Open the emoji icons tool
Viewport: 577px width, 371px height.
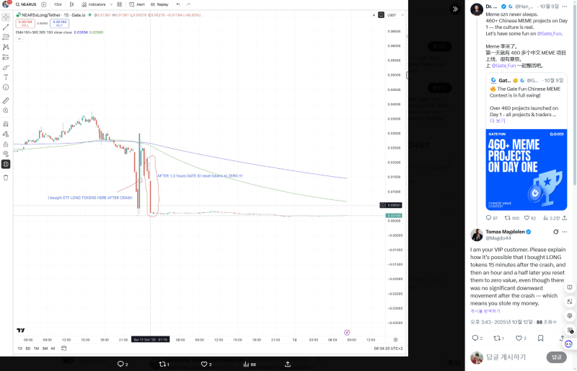pyautogui.click(x=6, y=87)
